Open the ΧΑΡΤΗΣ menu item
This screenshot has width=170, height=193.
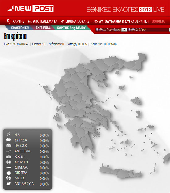(16, 21)
